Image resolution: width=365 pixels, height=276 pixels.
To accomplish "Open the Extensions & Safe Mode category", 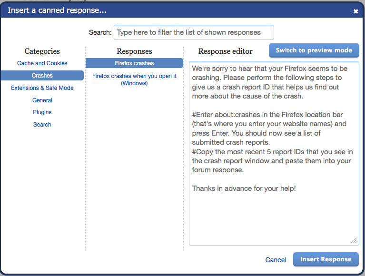I will (x=42, y=88).
